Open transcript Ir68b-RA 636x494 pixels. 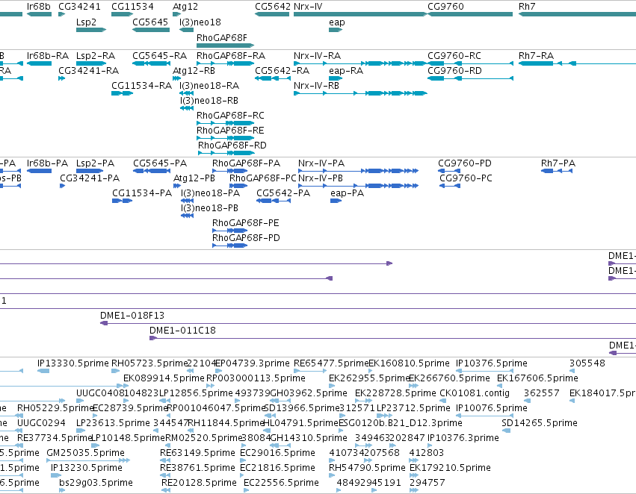tap(47, 55)
